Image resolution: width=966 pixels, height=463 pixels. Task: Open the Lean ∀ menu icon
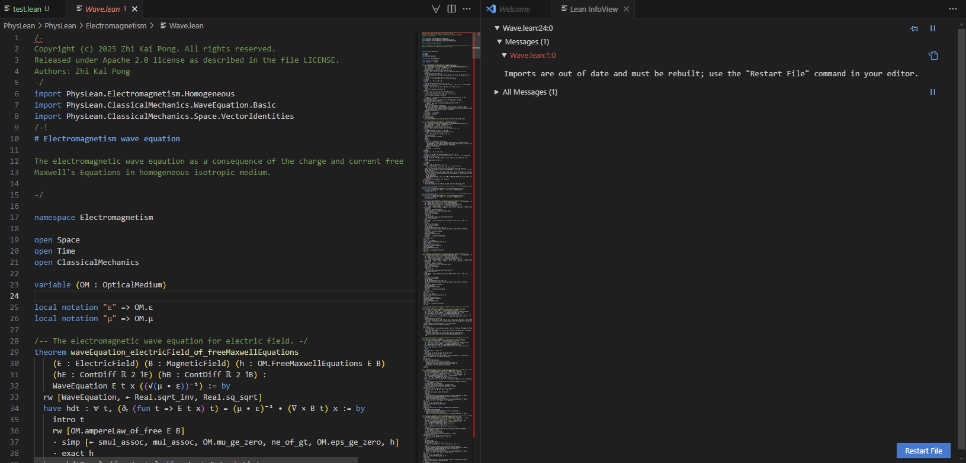[x=436, y=9]
